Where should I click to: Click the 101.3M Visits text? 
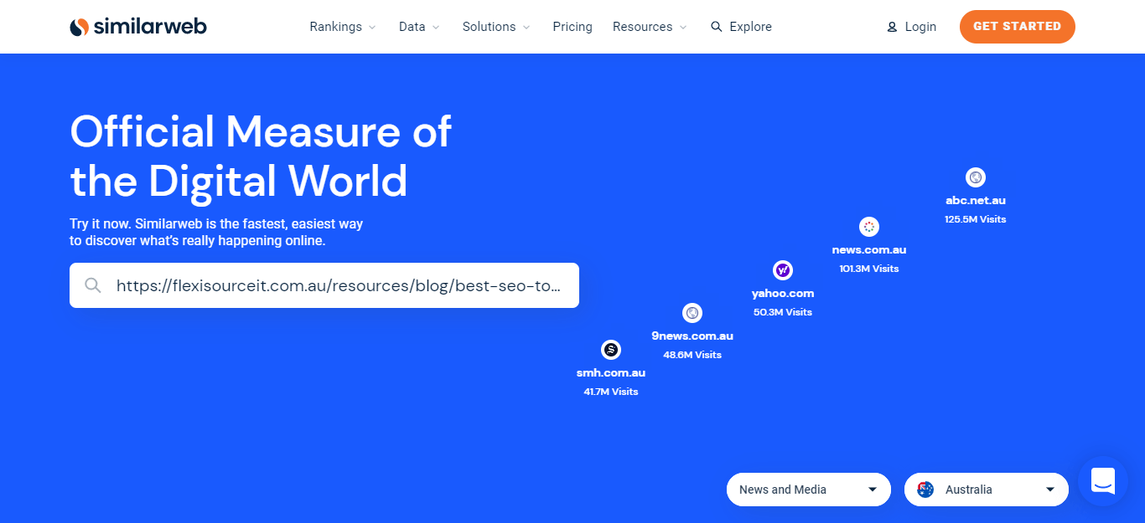coord(869,269)
